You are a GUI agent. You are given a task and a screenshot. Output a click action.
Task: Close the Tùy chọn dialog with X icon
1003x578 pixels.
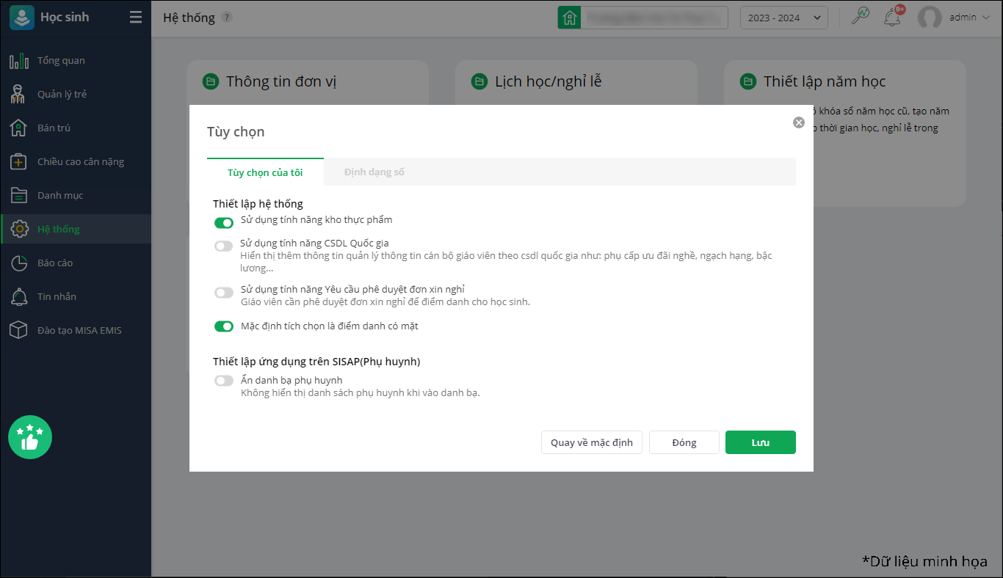click(799, 122)
